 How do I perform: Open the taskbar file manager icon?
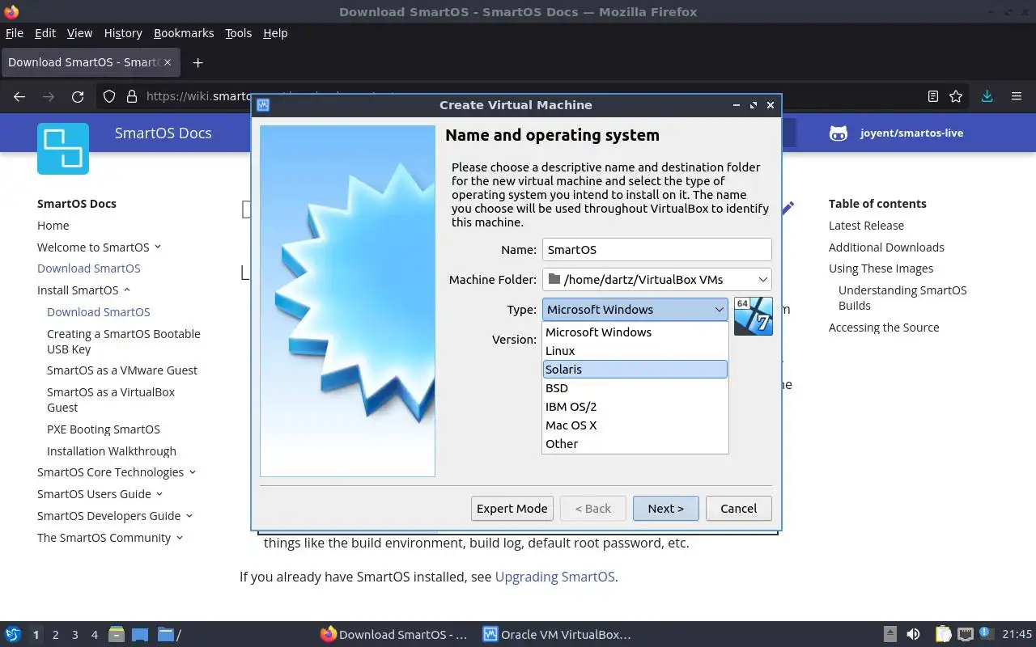click(116, 635)
